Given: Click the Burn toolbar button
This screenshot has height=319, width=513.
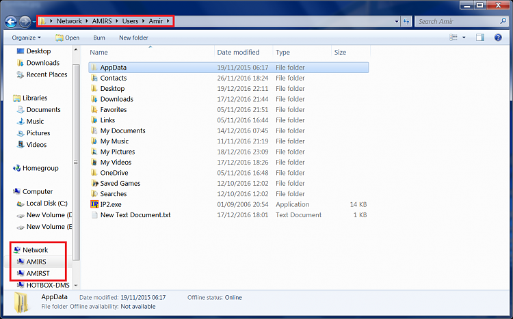Looking at the screenshot, I should pyautogui.click(x=99, y=38).
